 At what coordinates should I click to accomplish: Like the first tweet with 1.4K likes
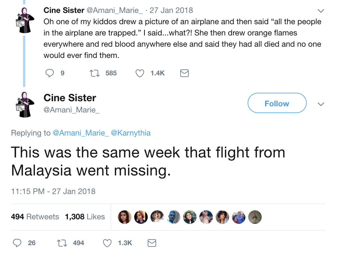140,73
